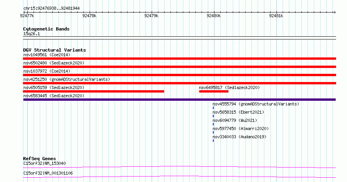The height and width of the screenshot is (182, 347).
Task: Select the short nsv6495817 red variant bar
Action: pyautogui.click(x=214, y=91)
